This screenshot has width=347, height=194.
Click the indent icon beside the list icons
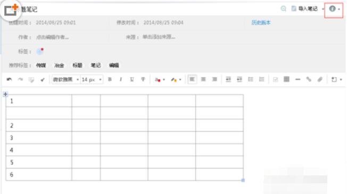(239, 79)
